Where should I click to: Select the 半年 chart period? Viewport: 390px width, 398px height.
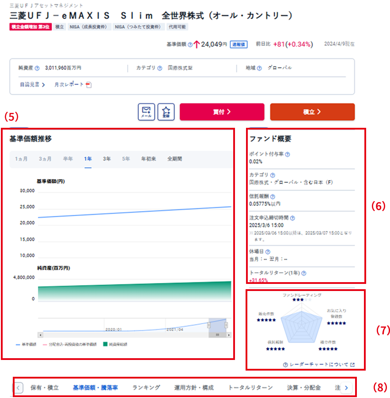(68, 159)
